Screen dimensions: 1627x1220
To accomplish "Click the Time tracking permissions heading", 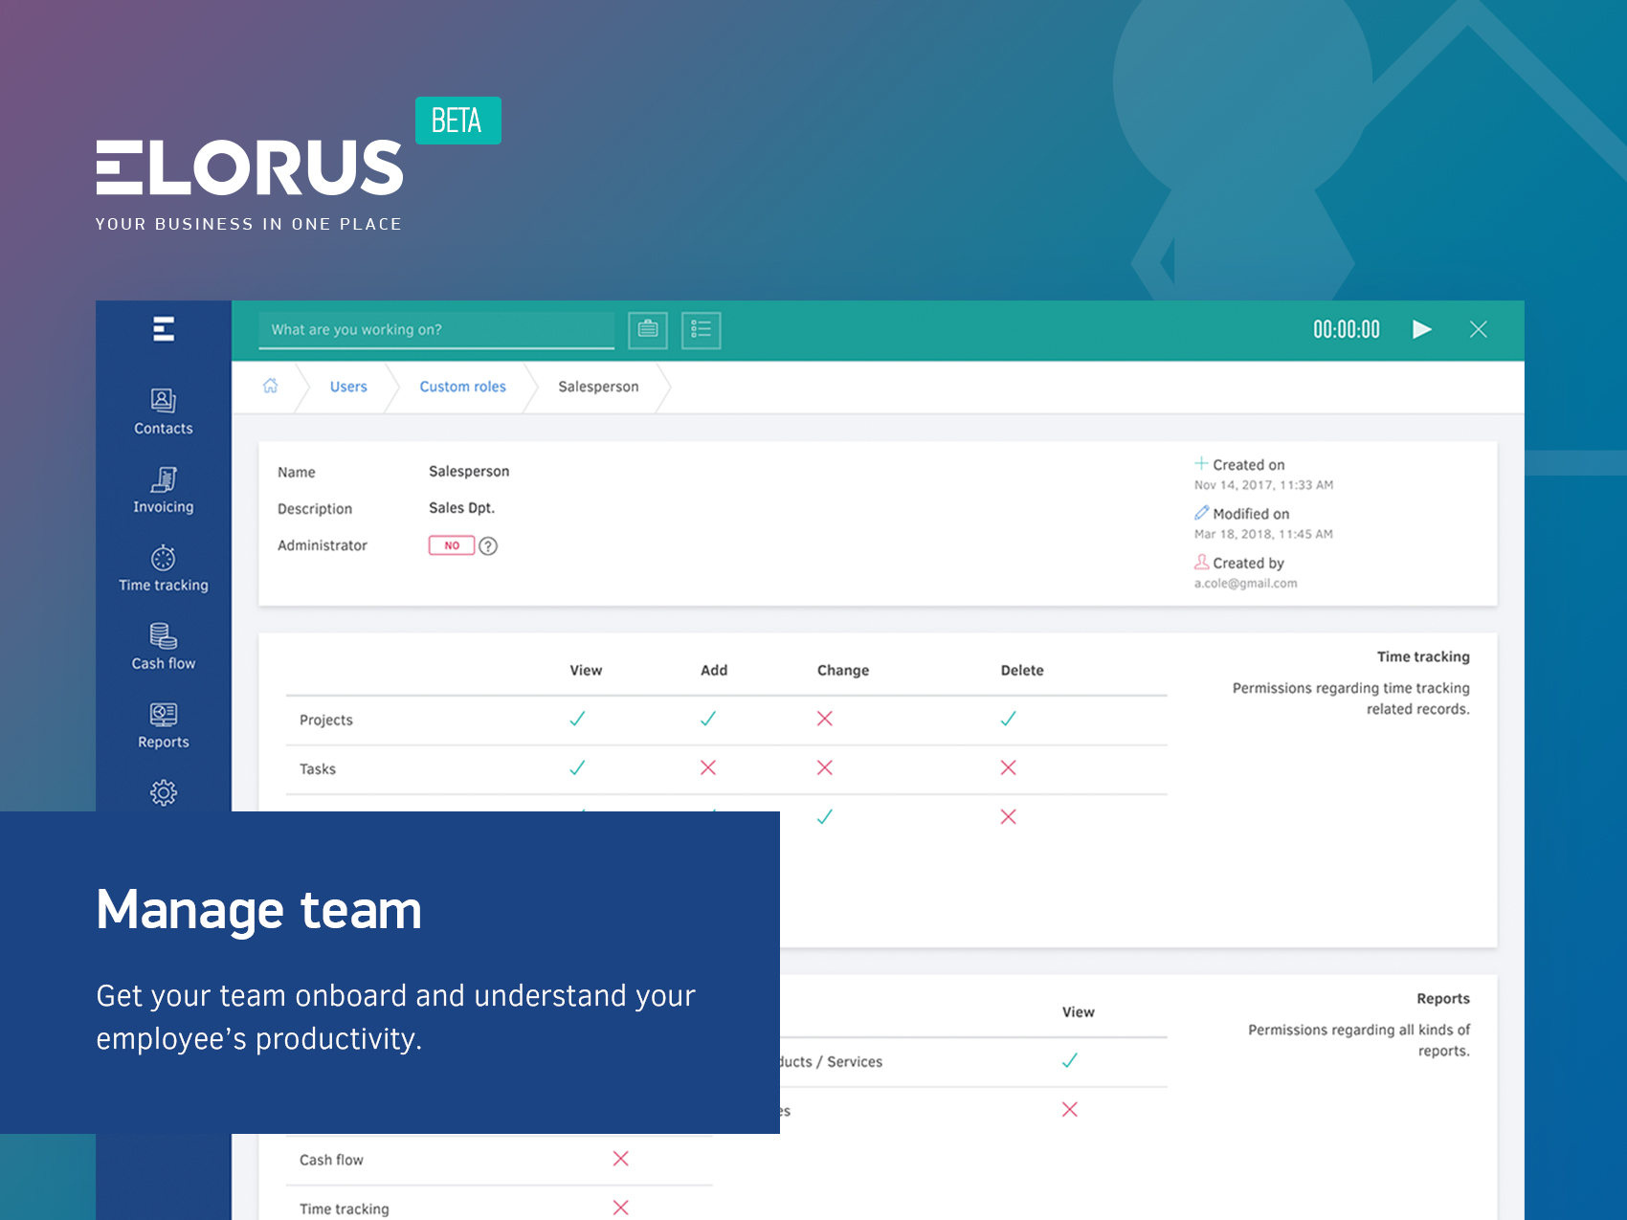I will pos(1423,657).
